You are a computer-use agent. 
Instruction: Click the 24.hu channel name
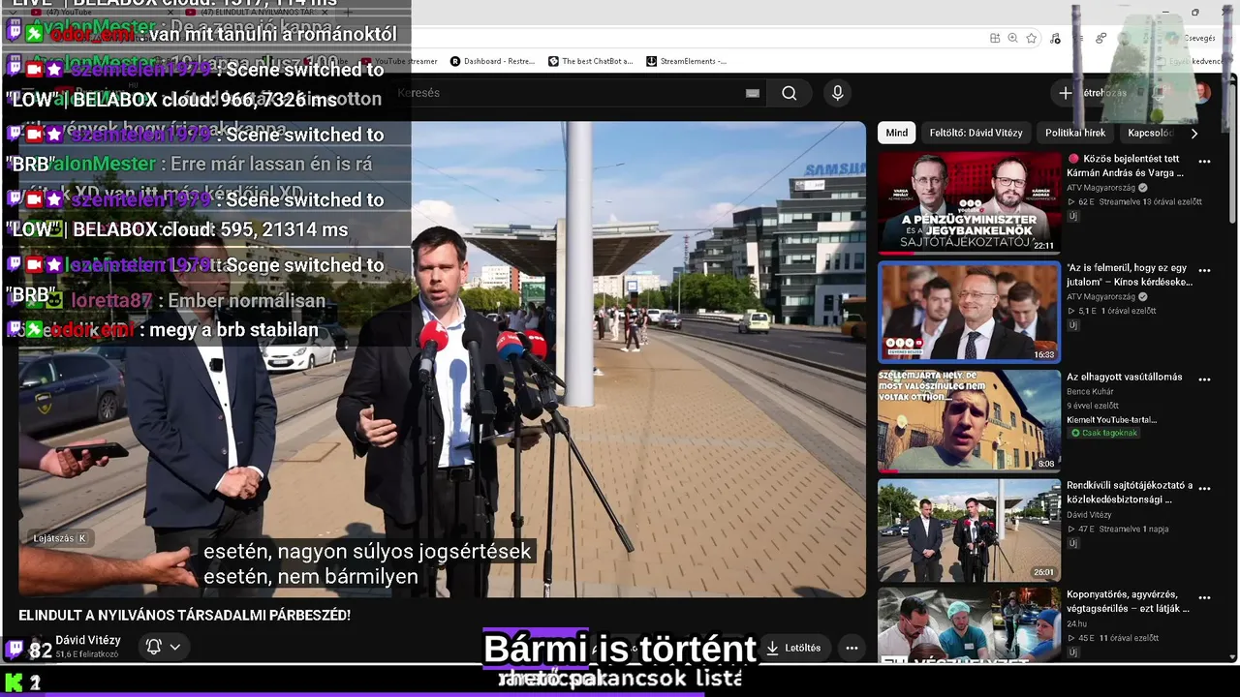[x=1077, y=623]
